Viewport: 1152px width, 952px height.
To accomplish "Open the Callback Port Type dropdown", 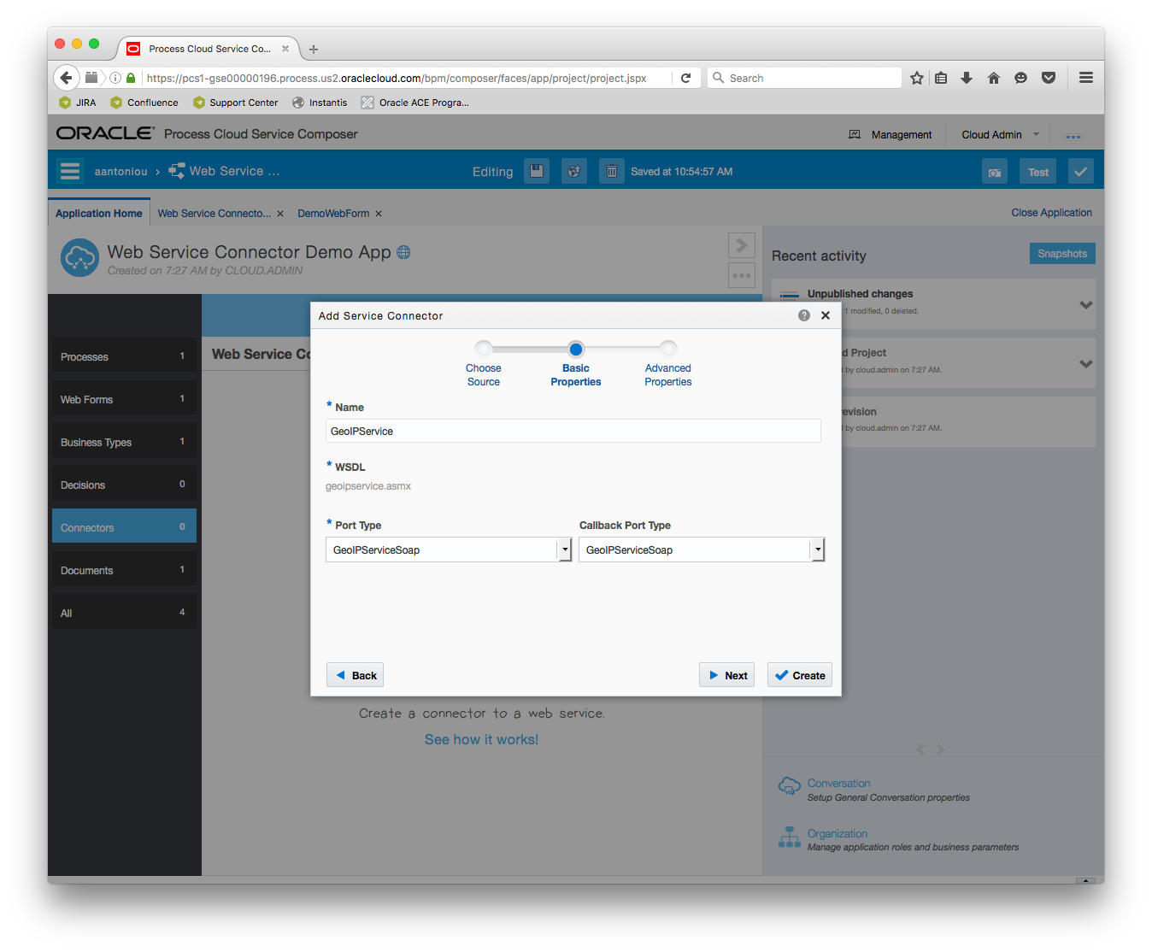I will click(818, 549).
